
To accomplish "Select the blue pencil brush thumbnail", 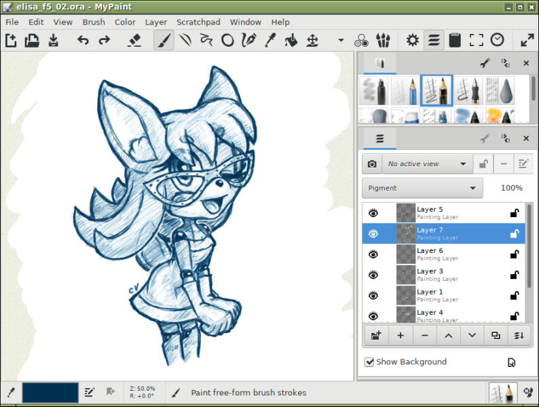I will [405, 91].
